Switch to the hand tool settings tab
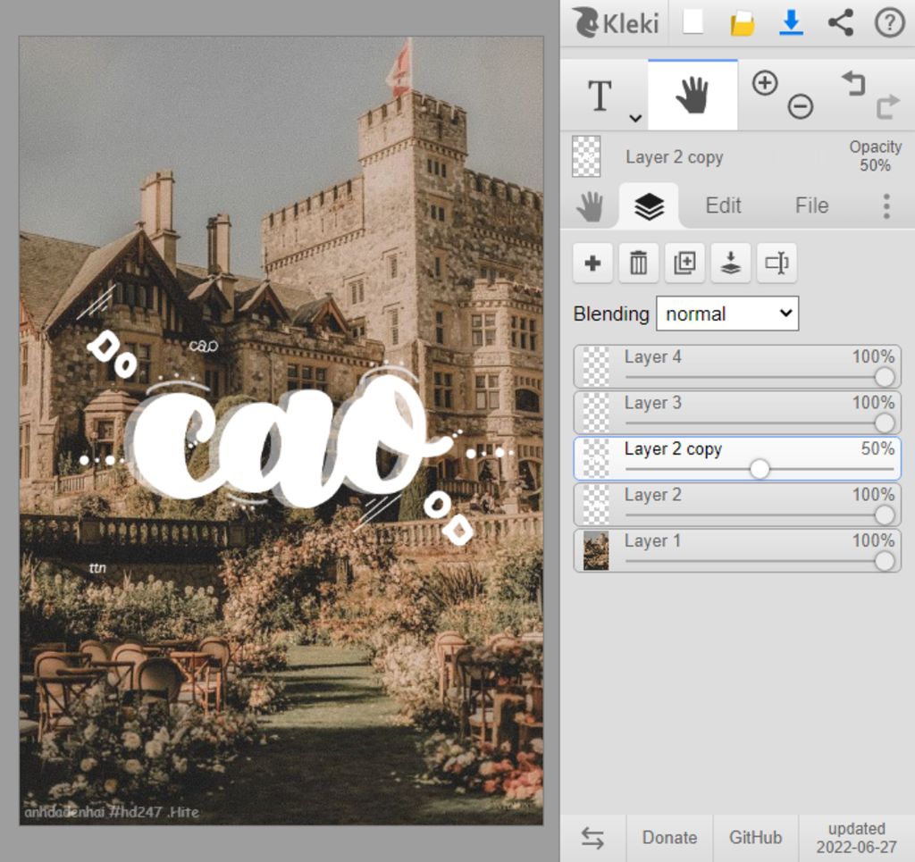Image resolution: width=915 pixels, height=862 pixels. tap(590, 206)
